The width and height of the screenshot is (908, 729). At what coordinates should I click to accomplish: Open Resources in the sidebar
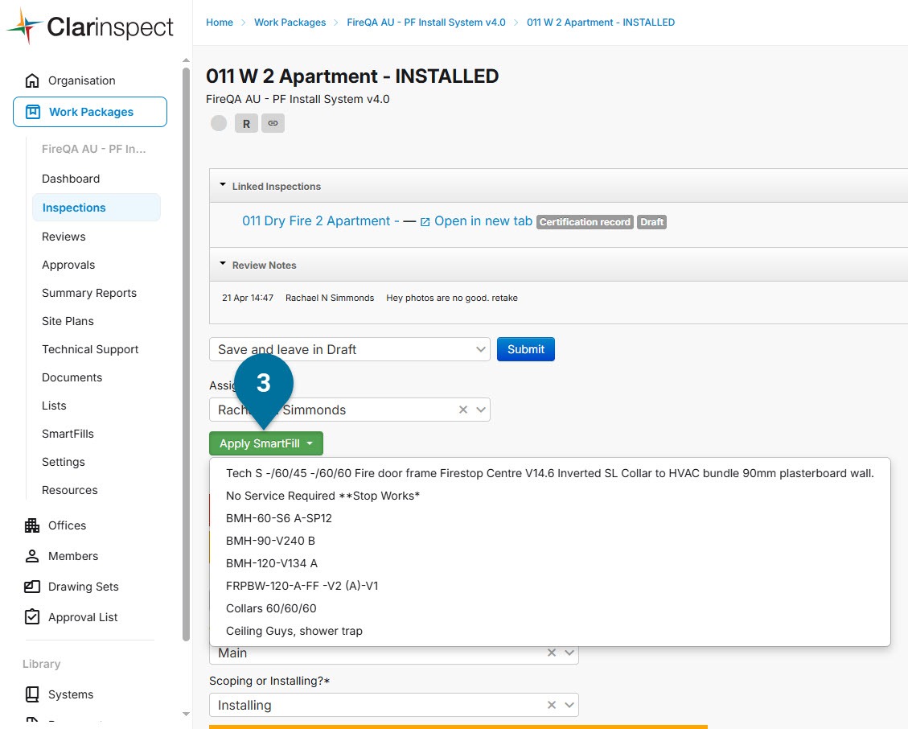(69, 490)
